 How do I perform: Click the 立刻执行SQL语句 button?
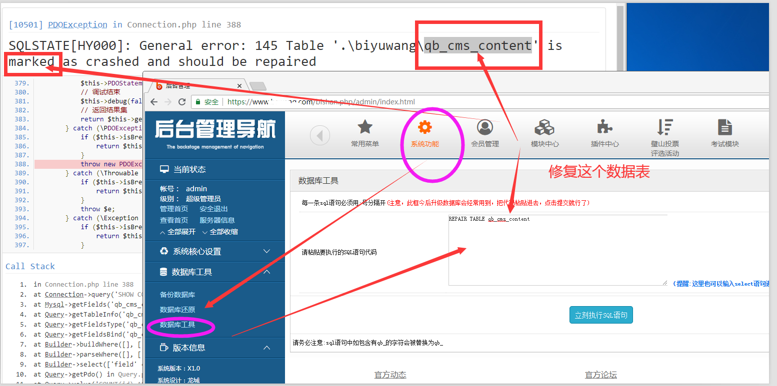(x=601, y=315)
